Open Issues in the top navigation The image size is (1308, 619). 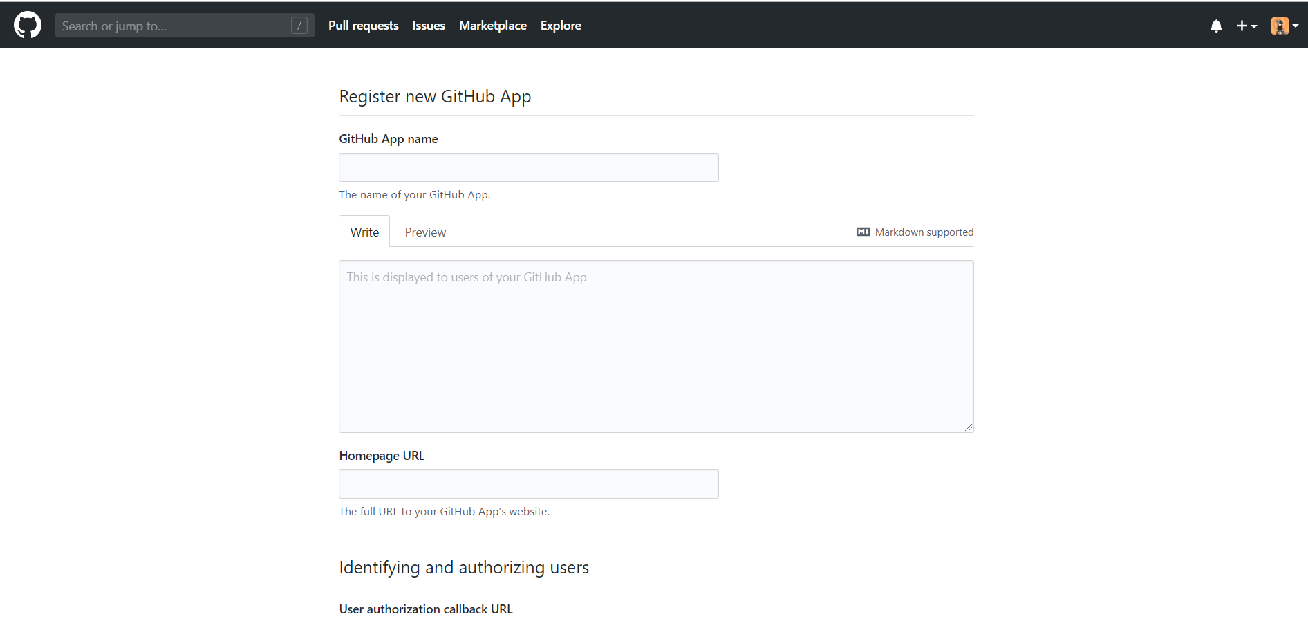pyautogui.click(x=429, y=26)
